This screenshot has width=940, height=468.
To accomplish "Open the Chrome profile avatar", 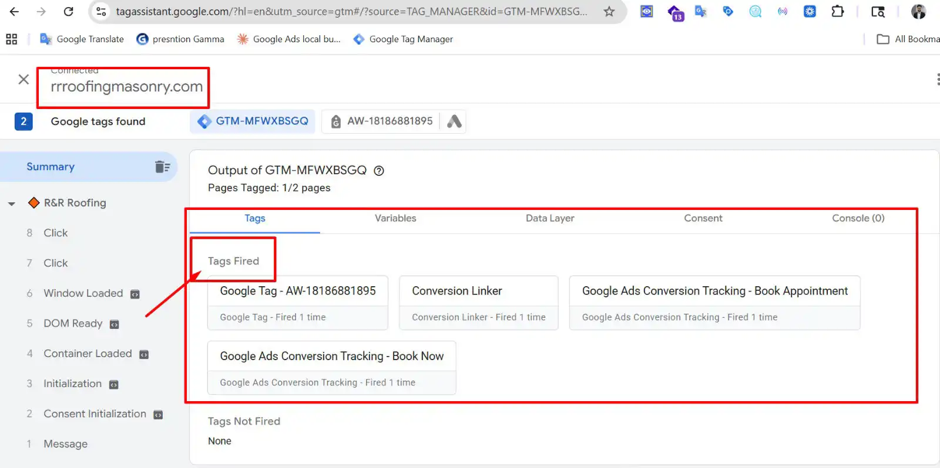I will point(918,11).
